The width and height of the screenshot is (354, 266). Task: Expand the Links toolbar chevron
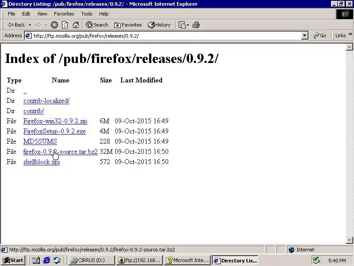click(x=350, y=34)
